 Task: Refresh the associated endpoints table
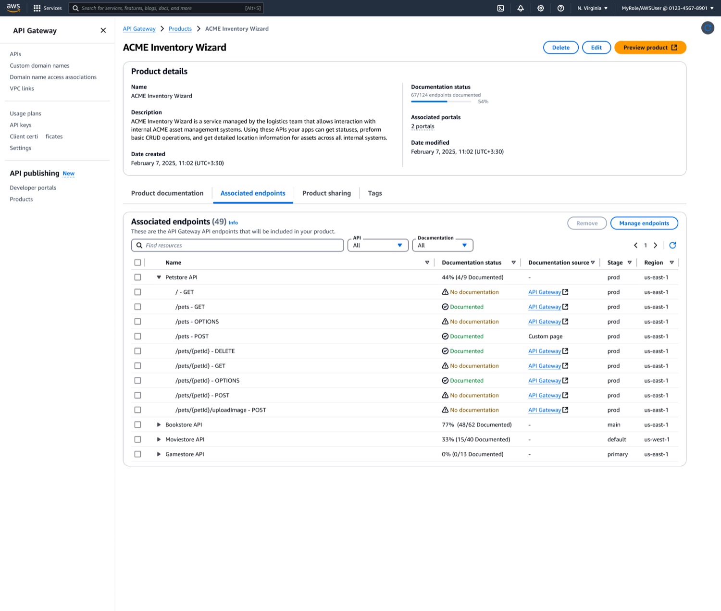[672, 245]
